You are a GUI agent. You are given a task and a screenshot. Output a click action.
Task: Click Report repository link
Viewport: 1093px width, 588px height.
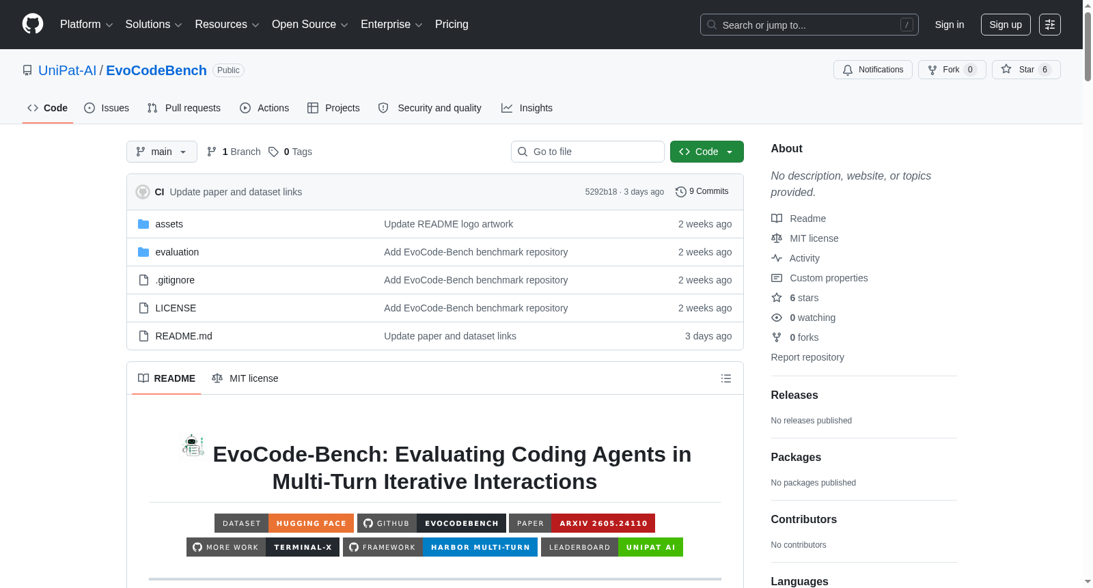pyautogui.click(x=807, y=357)
